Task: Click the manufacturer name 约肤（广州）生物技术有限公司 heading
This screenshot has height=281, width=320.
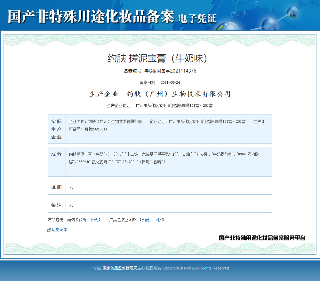Action: tap(179, 94)
